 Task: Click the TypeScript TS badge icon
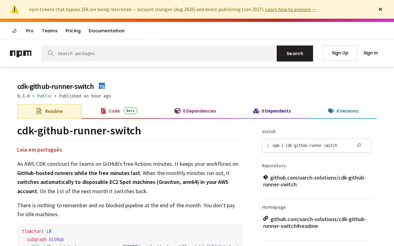pyautogui.click(x=102, y=86)
